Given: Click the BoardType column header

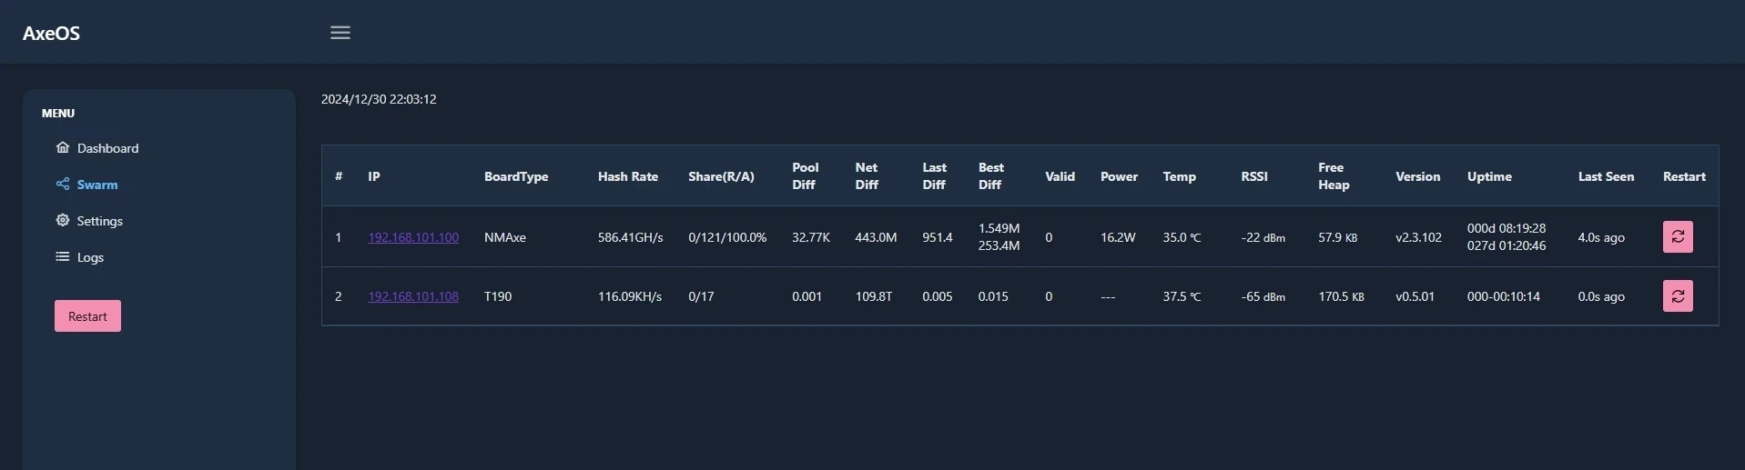Looking at the screenshot, I should click(x=516, y=176).
